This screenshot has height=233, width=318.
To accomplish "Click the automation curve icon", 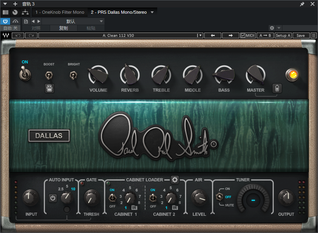I will [x=15, y=21].
